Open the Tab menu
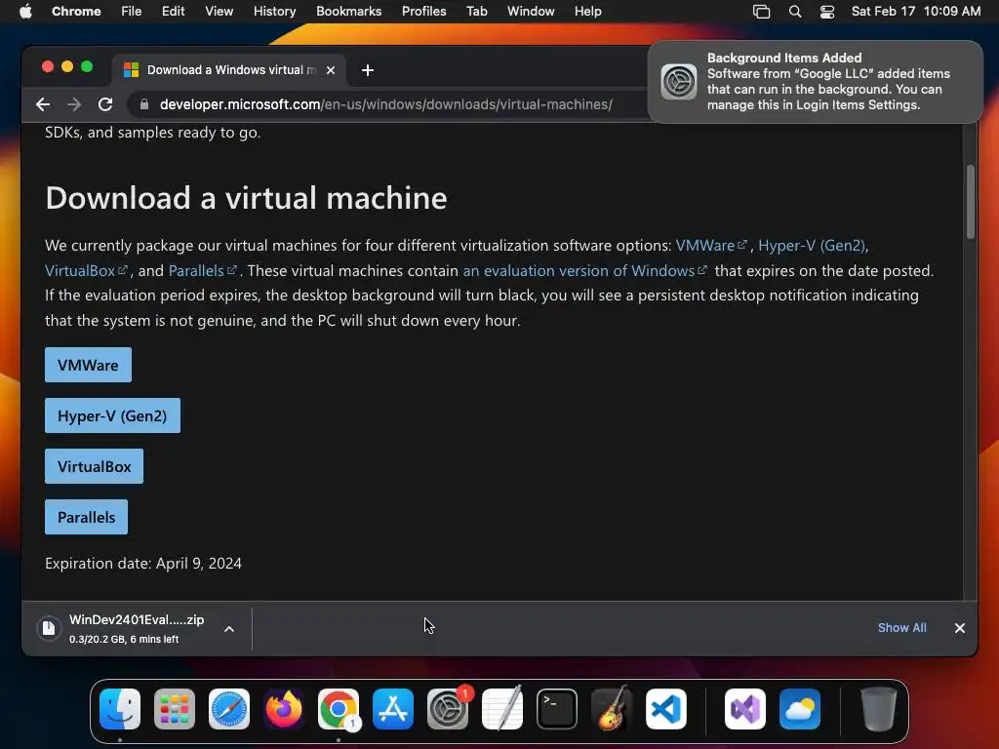This screenshot has width=999, height=749. tap(476, 12)
